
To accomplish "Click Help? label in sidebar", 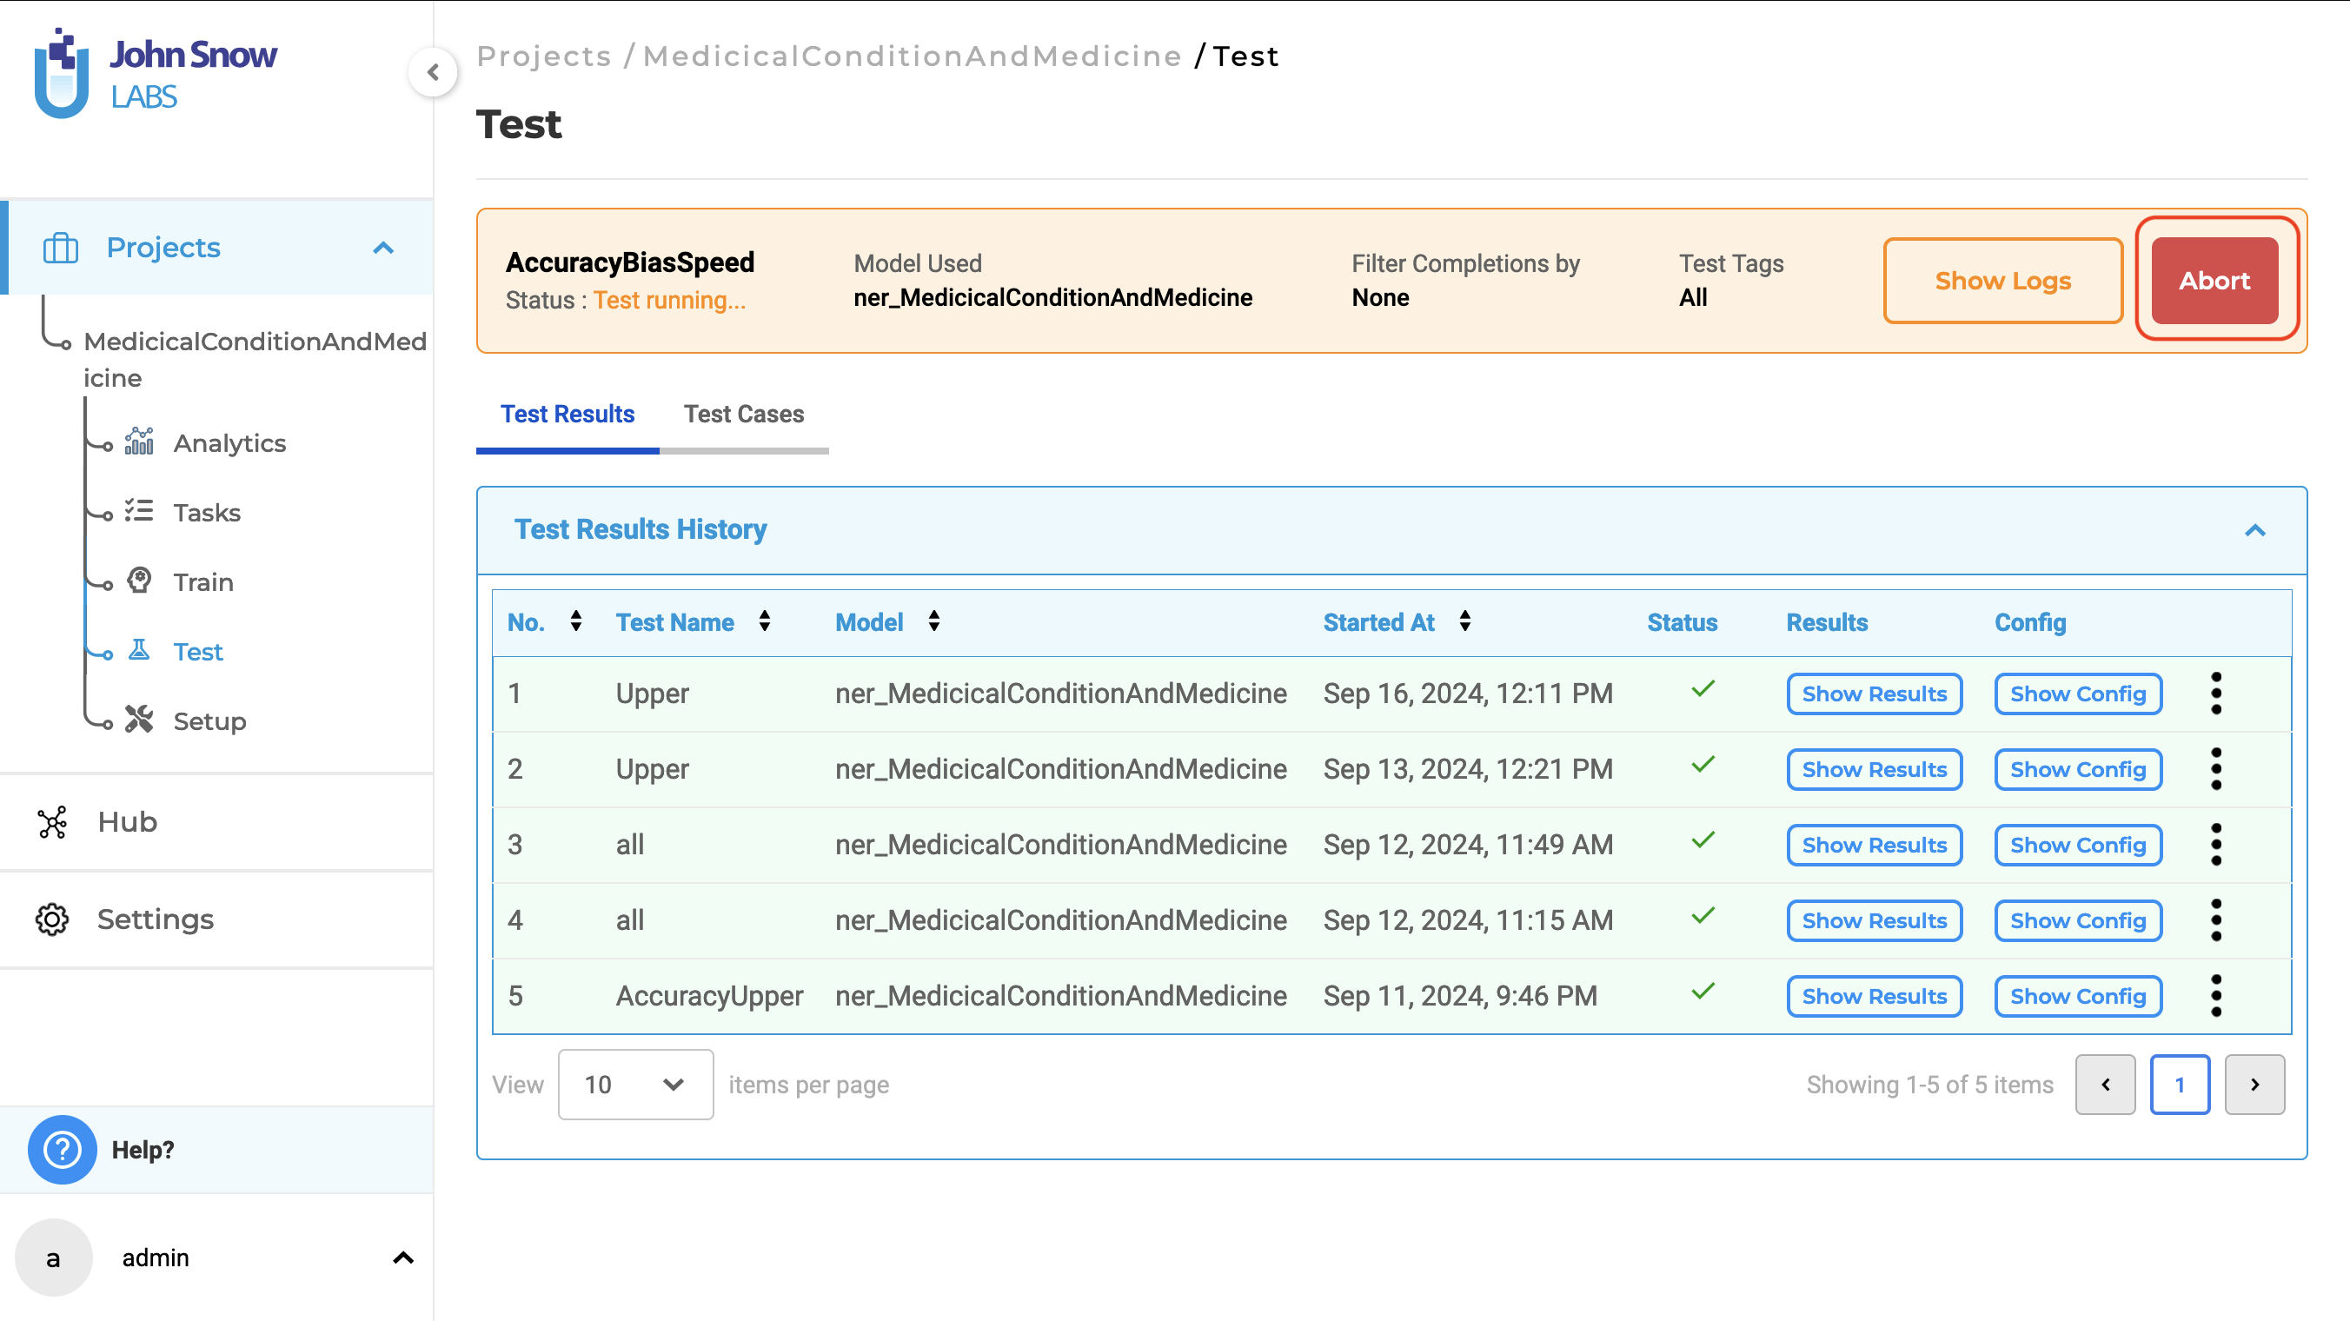I will [143, 1150].
